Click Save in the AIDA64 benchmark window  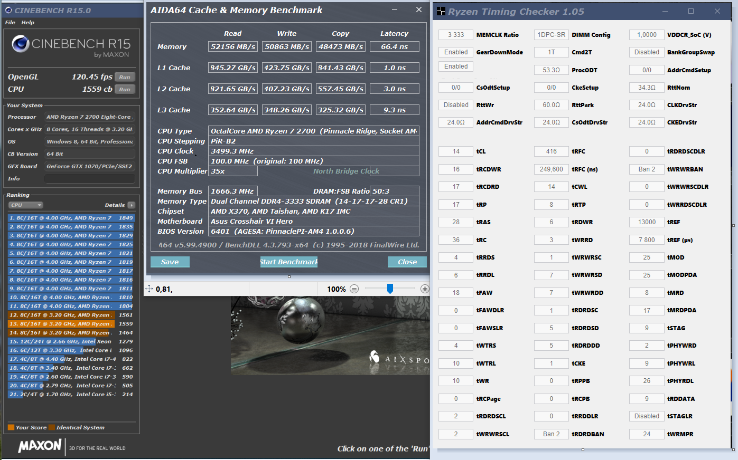point(170,262)
